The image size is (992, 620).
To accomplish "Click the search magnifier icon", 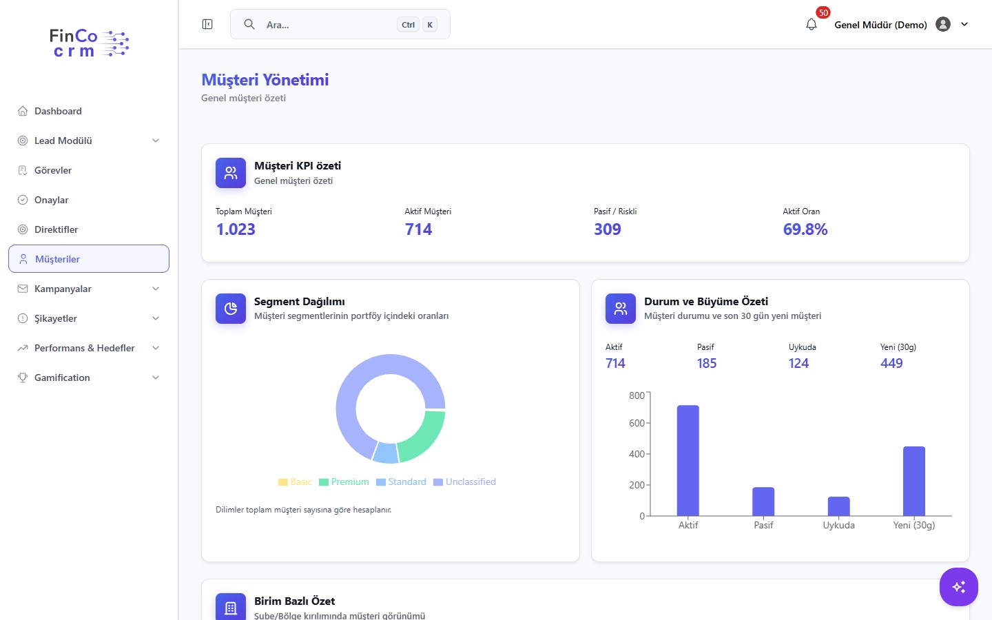I will click(x=249, y=24).
